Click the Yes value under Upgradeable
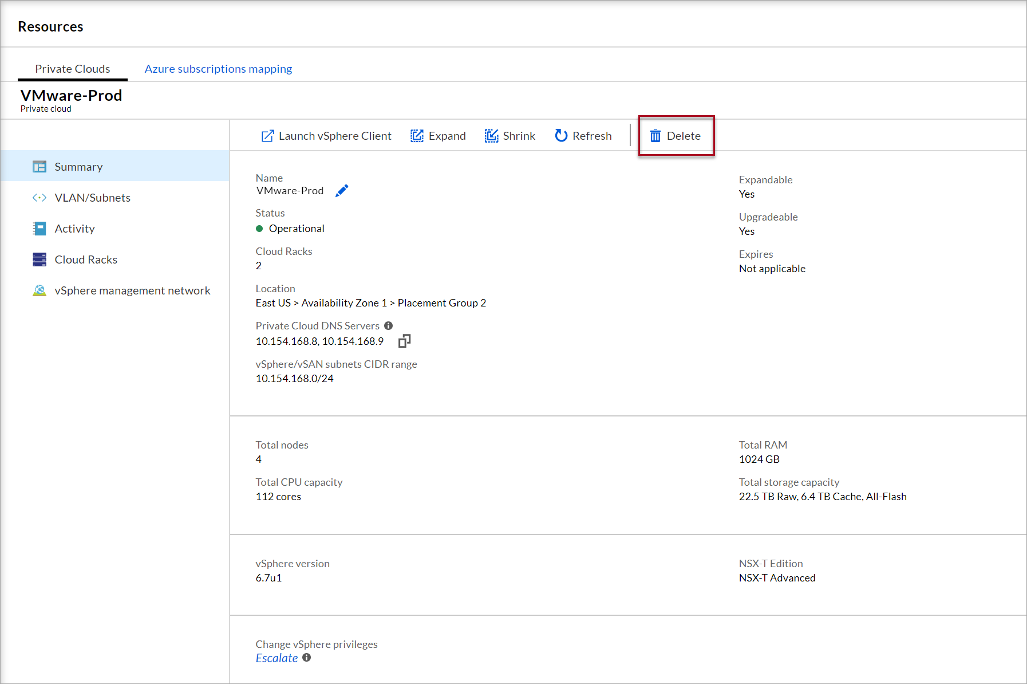Viewport: 1027px width, 684px height. (747, 231)
